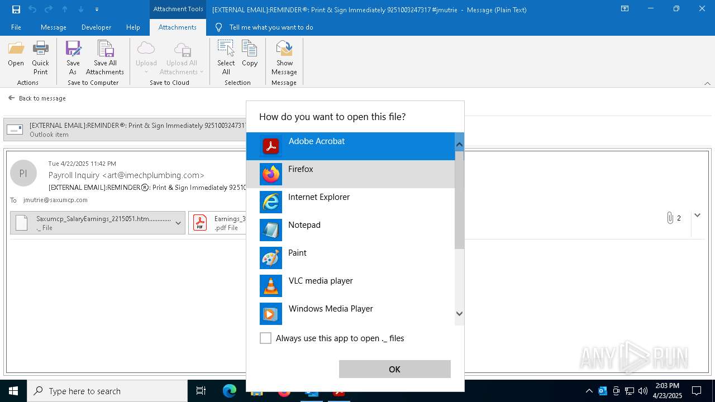
Task: Click sender avatar PI
Action: [23, 173]
